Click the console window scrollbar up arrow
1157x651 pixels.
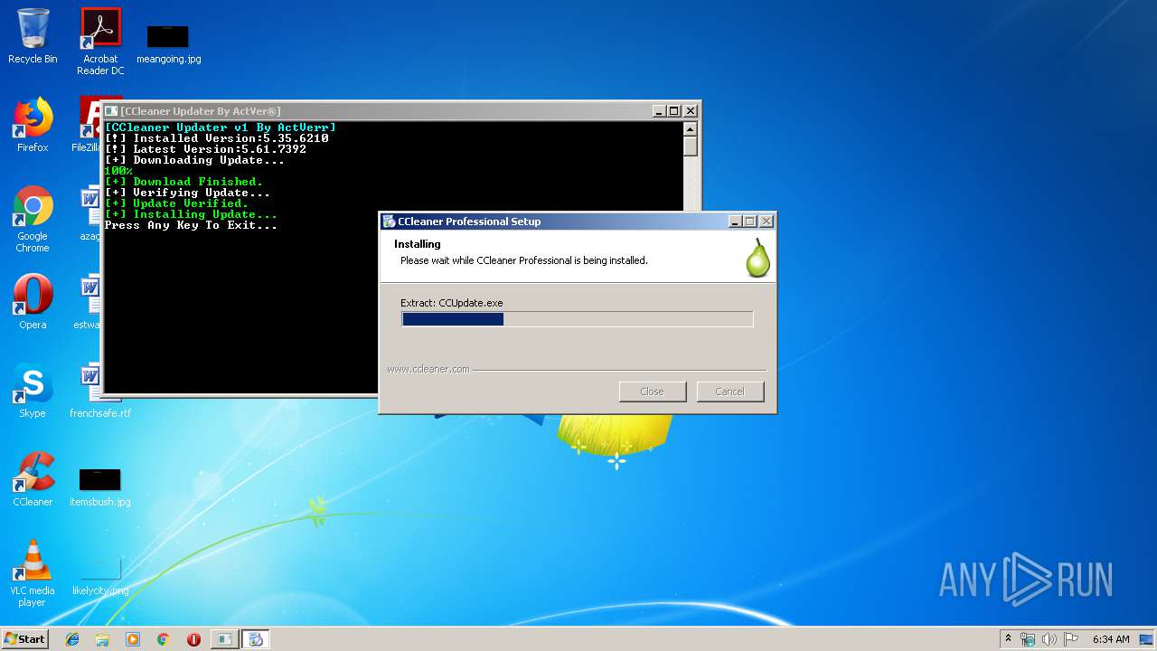pyautogui.click(x=691, y=127)
